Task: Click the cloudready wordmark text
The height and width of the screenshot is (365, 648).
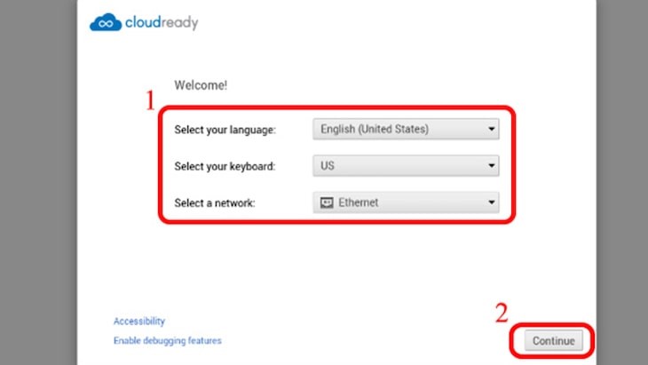Action: [x=161, y=22]
